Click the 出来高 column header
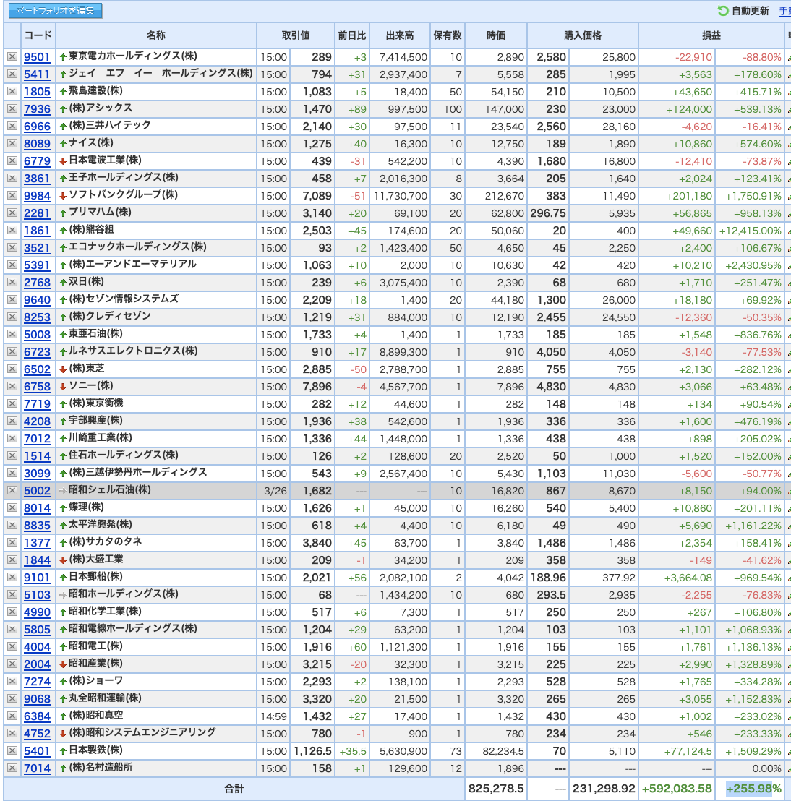 (400, 35)
